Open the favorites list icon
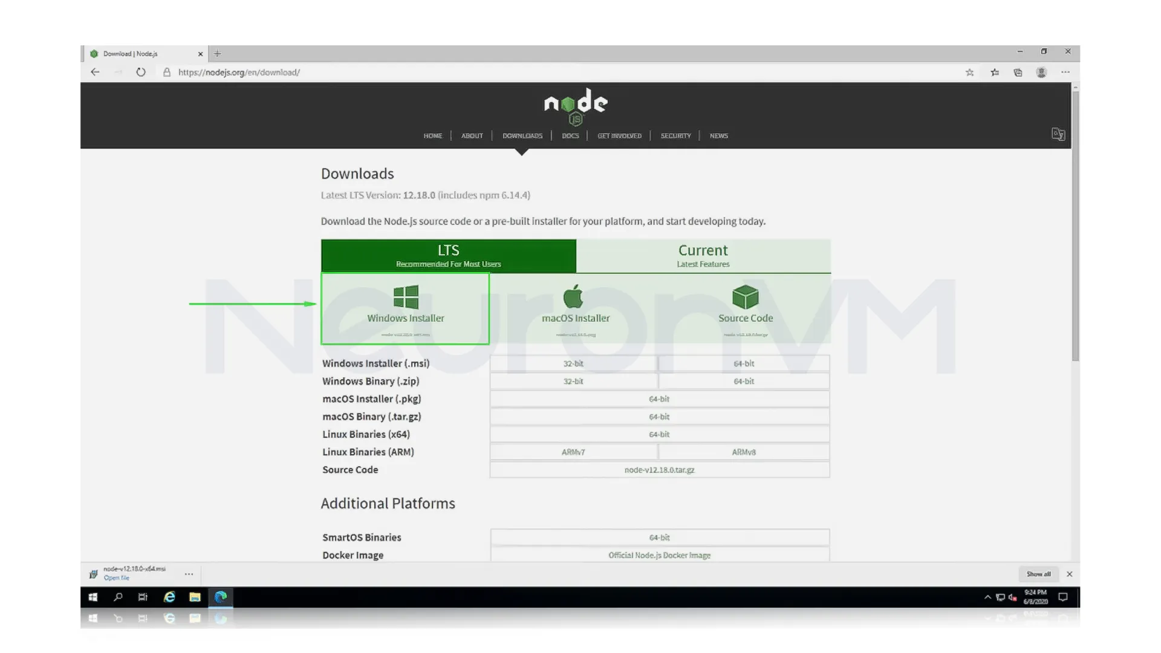The width and height of the screenshot is (1161, 653). 995,72
